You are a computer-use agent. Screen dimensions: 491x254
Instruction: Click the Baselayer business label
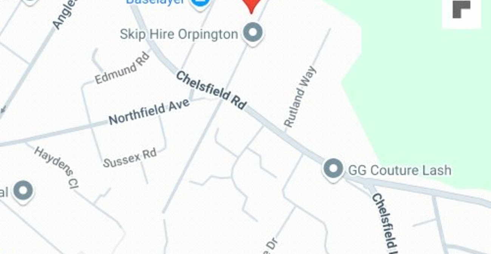[x=156, y=2]
